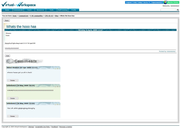Image resolution: width=181 pixels, height=128 pixels.
Task: Open the Help link
Action: click(140, 2)
